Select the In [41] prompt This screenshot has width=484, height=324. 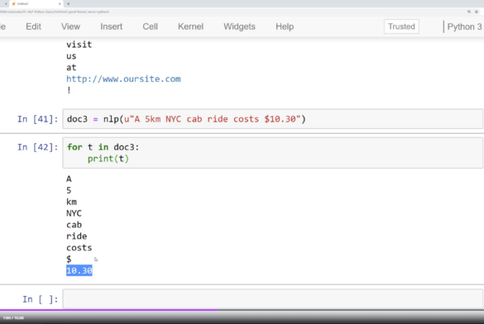point(37,119)
